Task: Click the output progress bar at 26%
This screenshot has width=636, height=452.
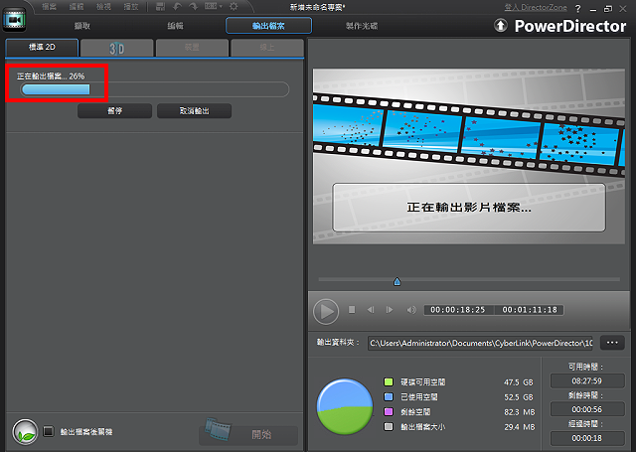Action: click(155, 89)
